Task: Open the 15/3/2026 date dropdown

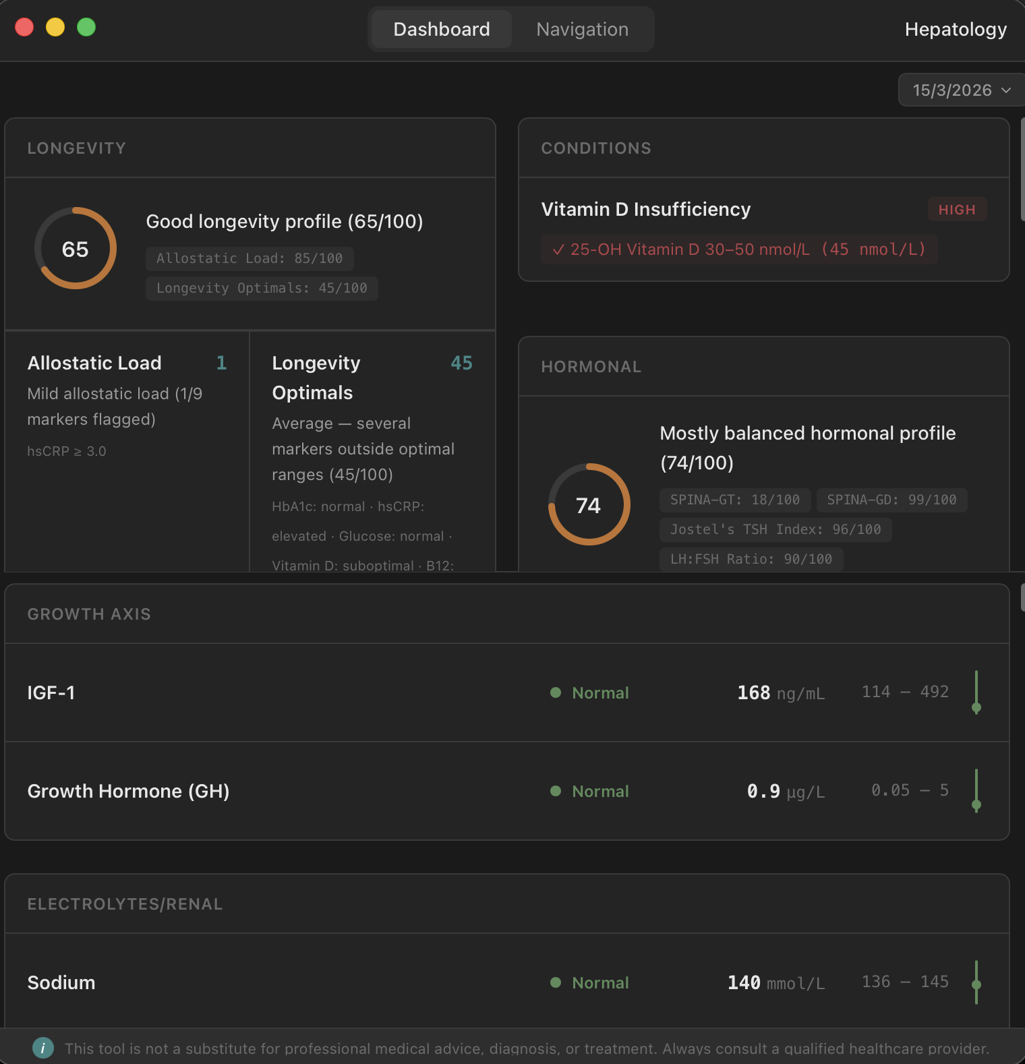Action: (962, 90)
